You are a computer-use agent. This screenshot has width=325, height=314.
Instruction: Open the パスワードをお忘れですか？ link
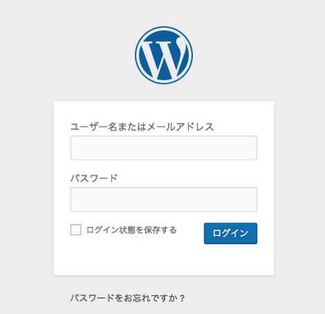[x=127, y=298]
